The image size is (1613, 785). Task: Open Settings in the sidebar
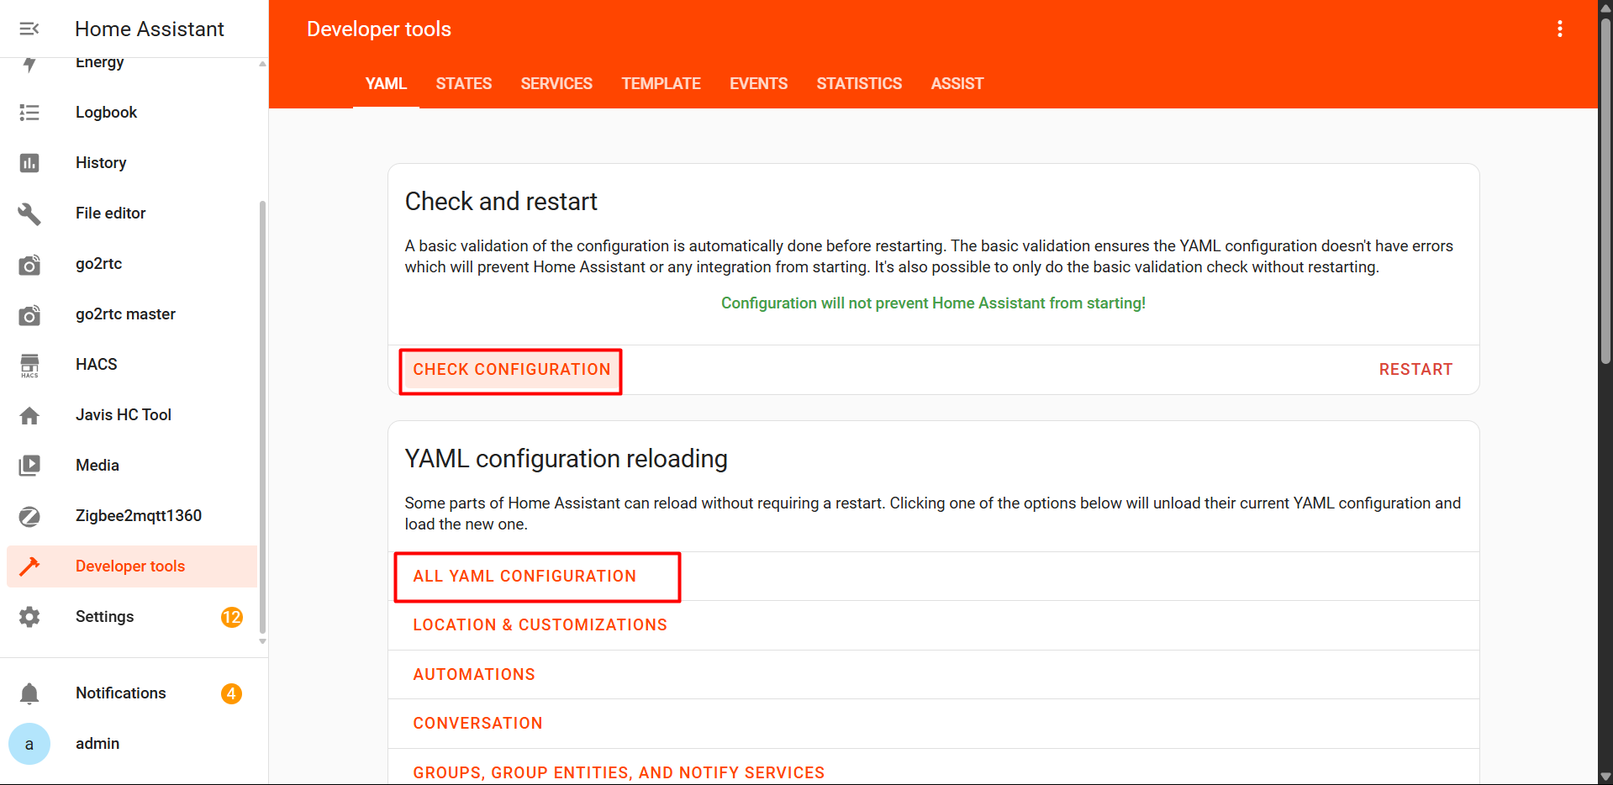(x=132, y=617)
